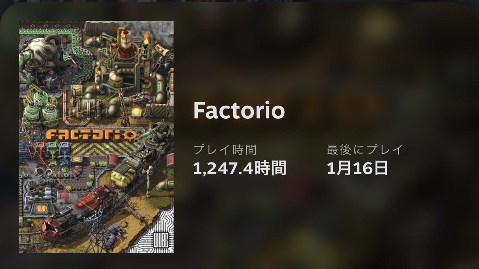The height and width of the screenshot is (269, 479).
Task: Click the 1,247.4時間 play time value
Action: [x=240, y=168]
